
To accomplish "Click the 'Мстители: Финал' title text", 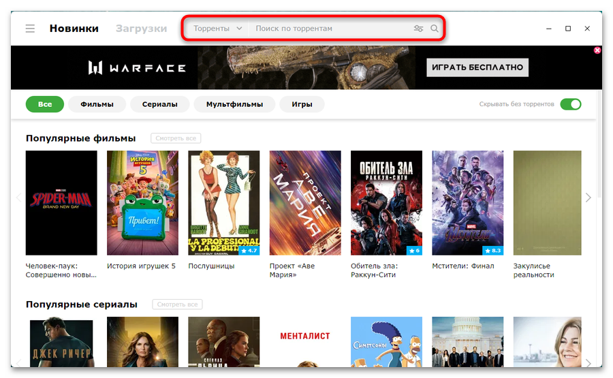I will tap(463, 266).
